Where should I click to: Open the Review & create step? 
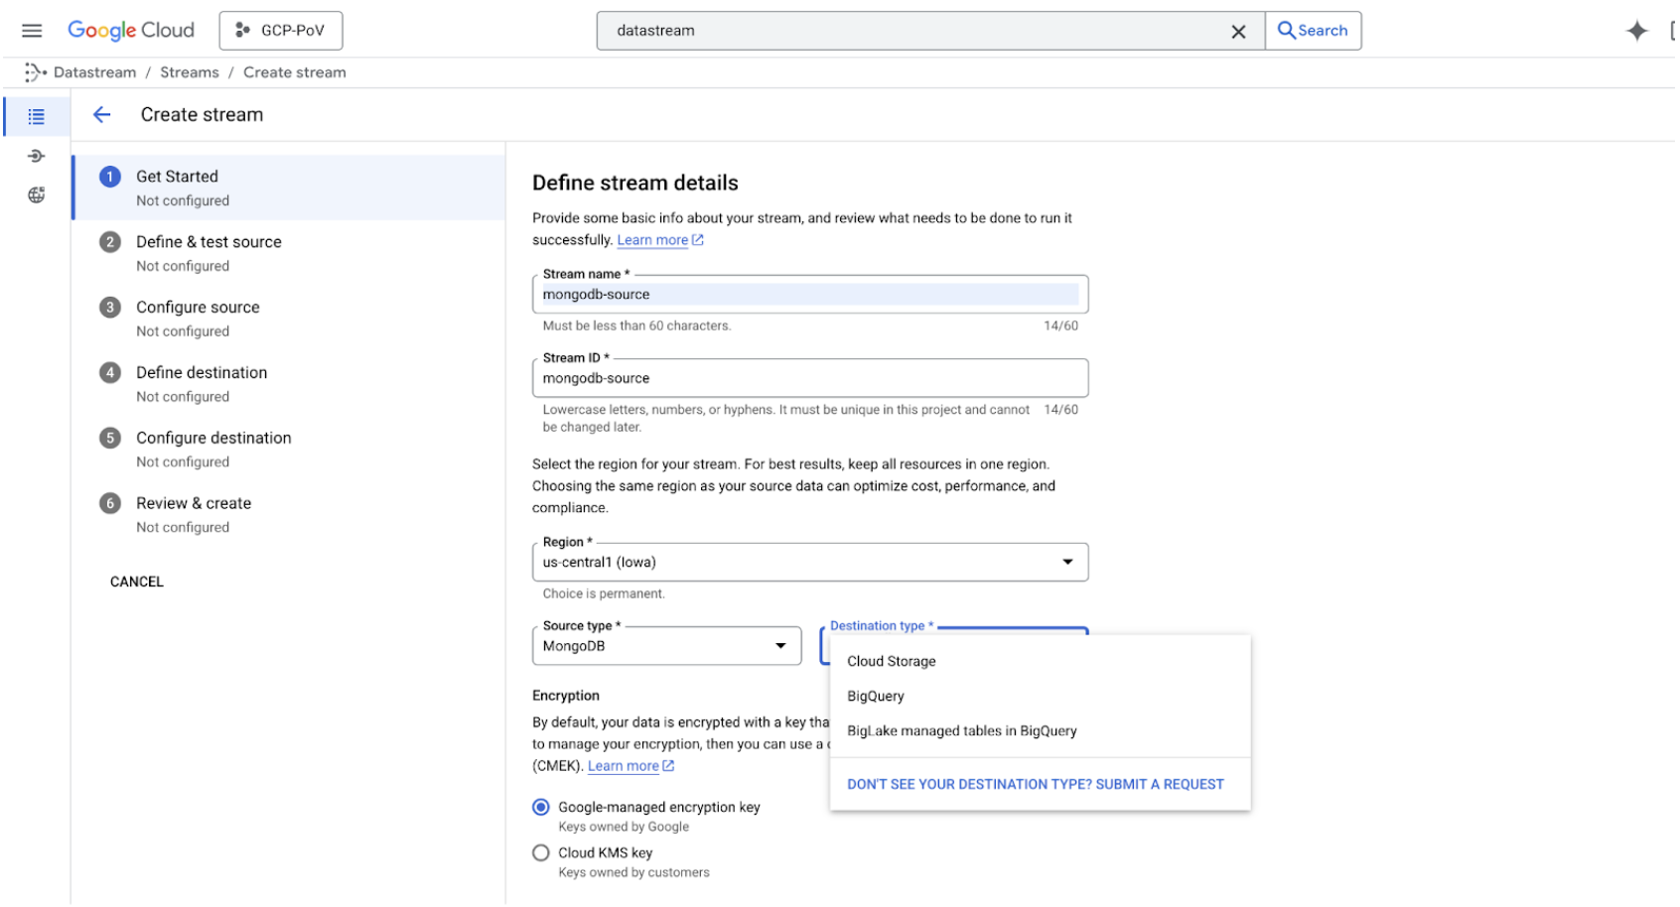click(194, 503)
